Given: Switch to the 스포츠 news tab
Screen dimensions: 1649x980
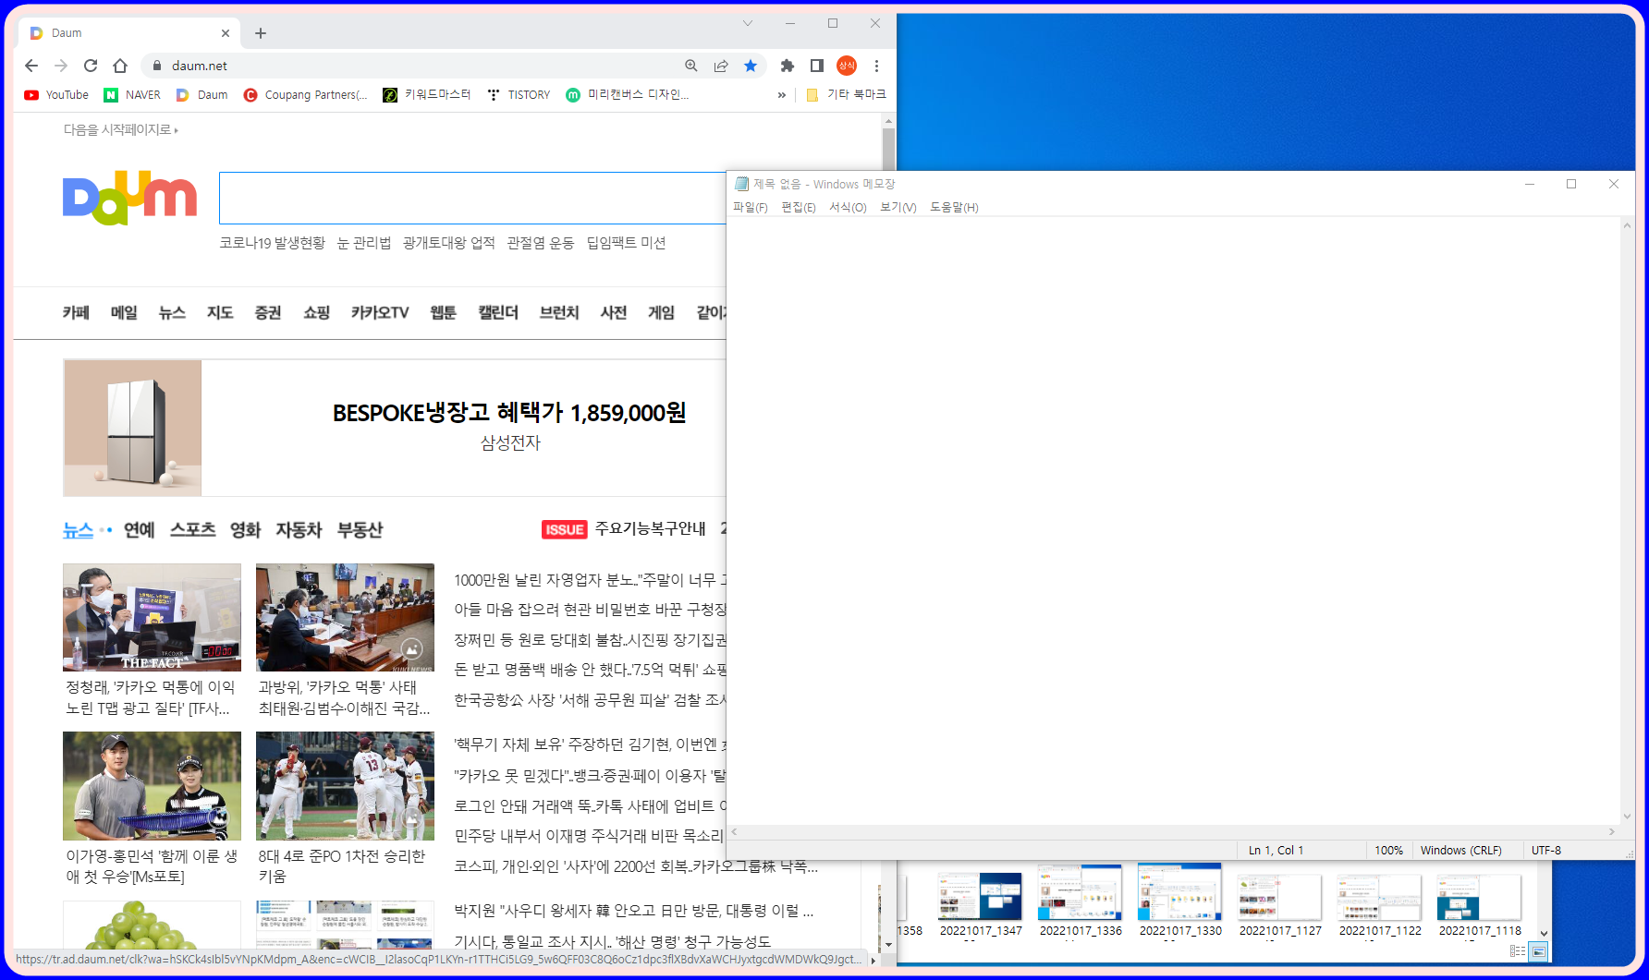Looking at the screenshot, I should click(192, 530).
